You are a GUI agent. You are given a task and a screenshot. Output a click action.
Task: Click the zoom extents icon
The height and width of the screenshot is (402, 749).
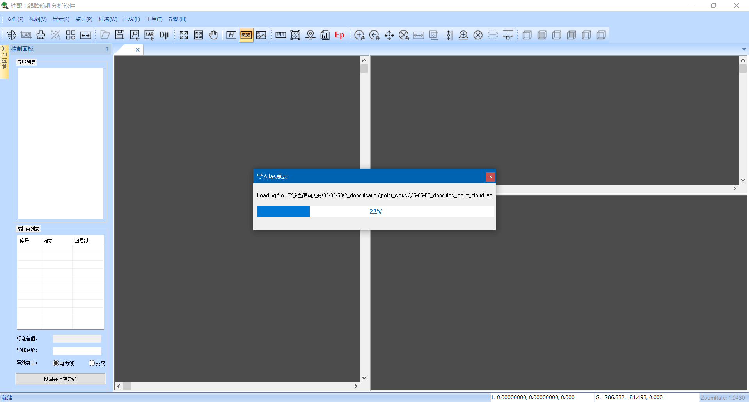183,35
